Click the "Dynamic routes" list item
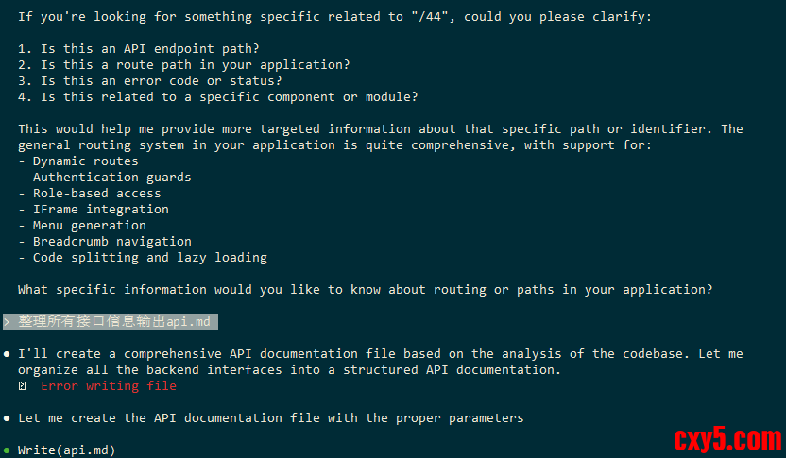Screen dimensions: 786x458 point(85,161)
